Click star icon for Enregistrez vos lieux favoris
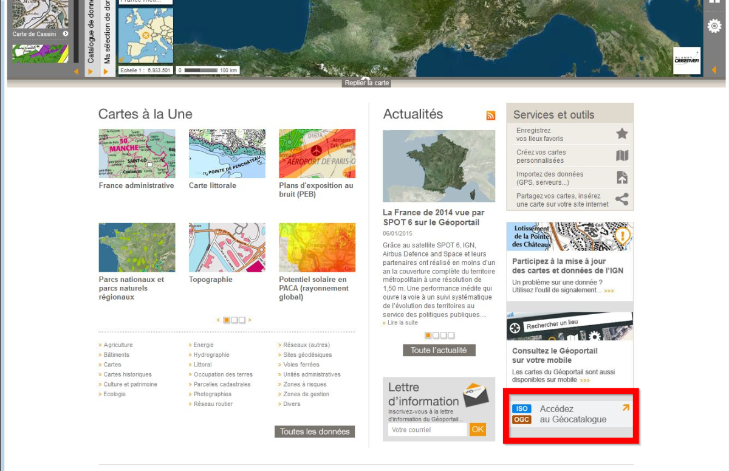Screen dimensions: 729x471 tap(622, 134)
